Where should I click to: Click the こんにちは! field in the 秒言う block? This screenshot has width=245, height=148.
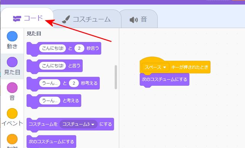[53, 48]
